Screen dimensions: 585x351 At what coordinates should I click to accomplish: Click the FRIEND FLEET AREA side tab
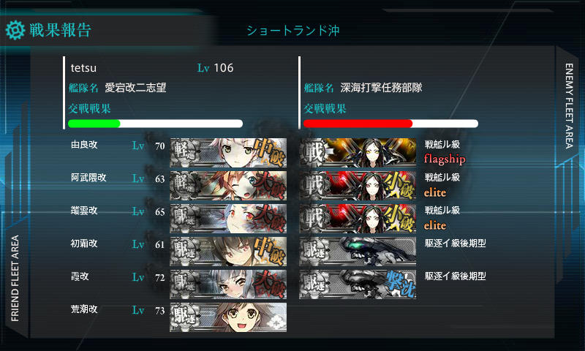[15, 279]
